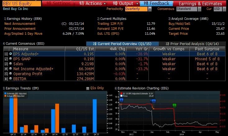Click the Next Announcement date 05/22/14
Viewport: 228px width, 136px height.
(x=76, y=24)
